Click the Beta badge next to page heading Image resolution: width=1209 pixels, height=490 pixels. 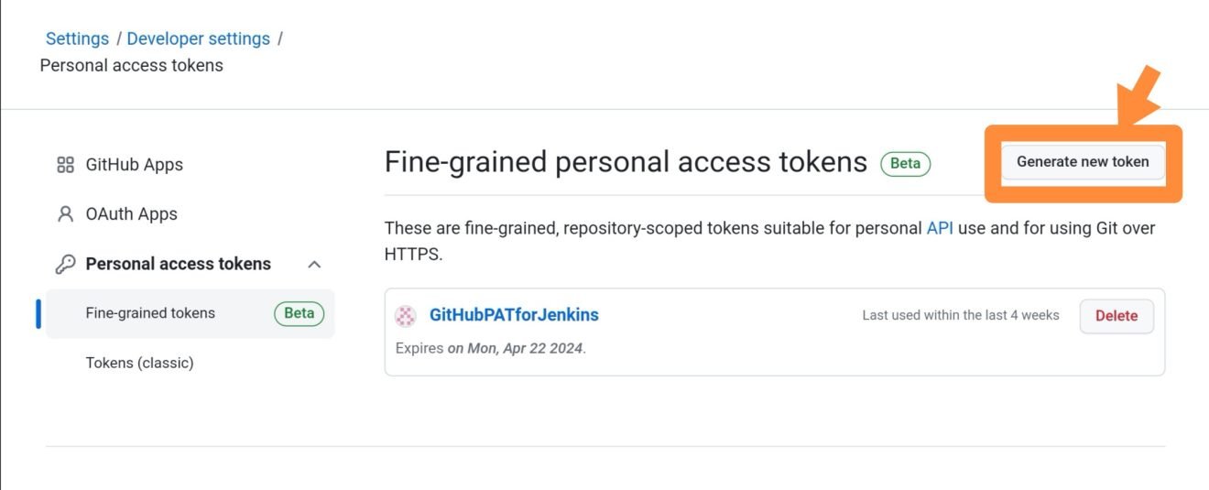pyautogui.click(x=905, y=164)
